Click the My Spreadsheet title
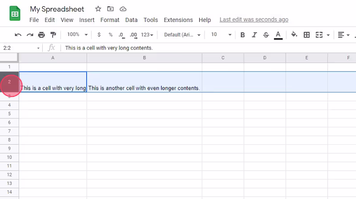The width and height of the screenshot is (356, 199). tap(57, 9)
